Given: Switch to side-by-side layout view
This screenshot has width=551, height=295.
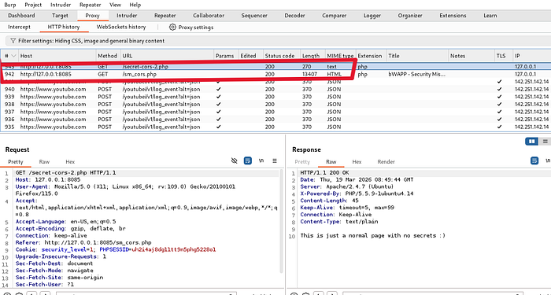Looking at the screenshot, I should [531, 141].
